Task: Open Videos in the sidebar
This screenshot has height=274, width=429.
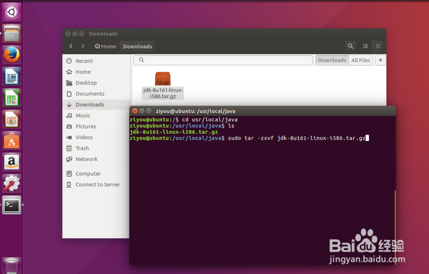Action: [96, 137]
